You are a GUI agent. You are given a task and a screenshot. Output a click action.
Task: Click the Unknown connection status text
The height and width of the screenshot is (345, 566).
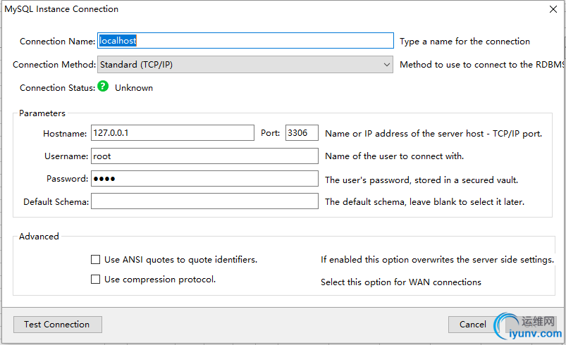(x=134, y=88)
